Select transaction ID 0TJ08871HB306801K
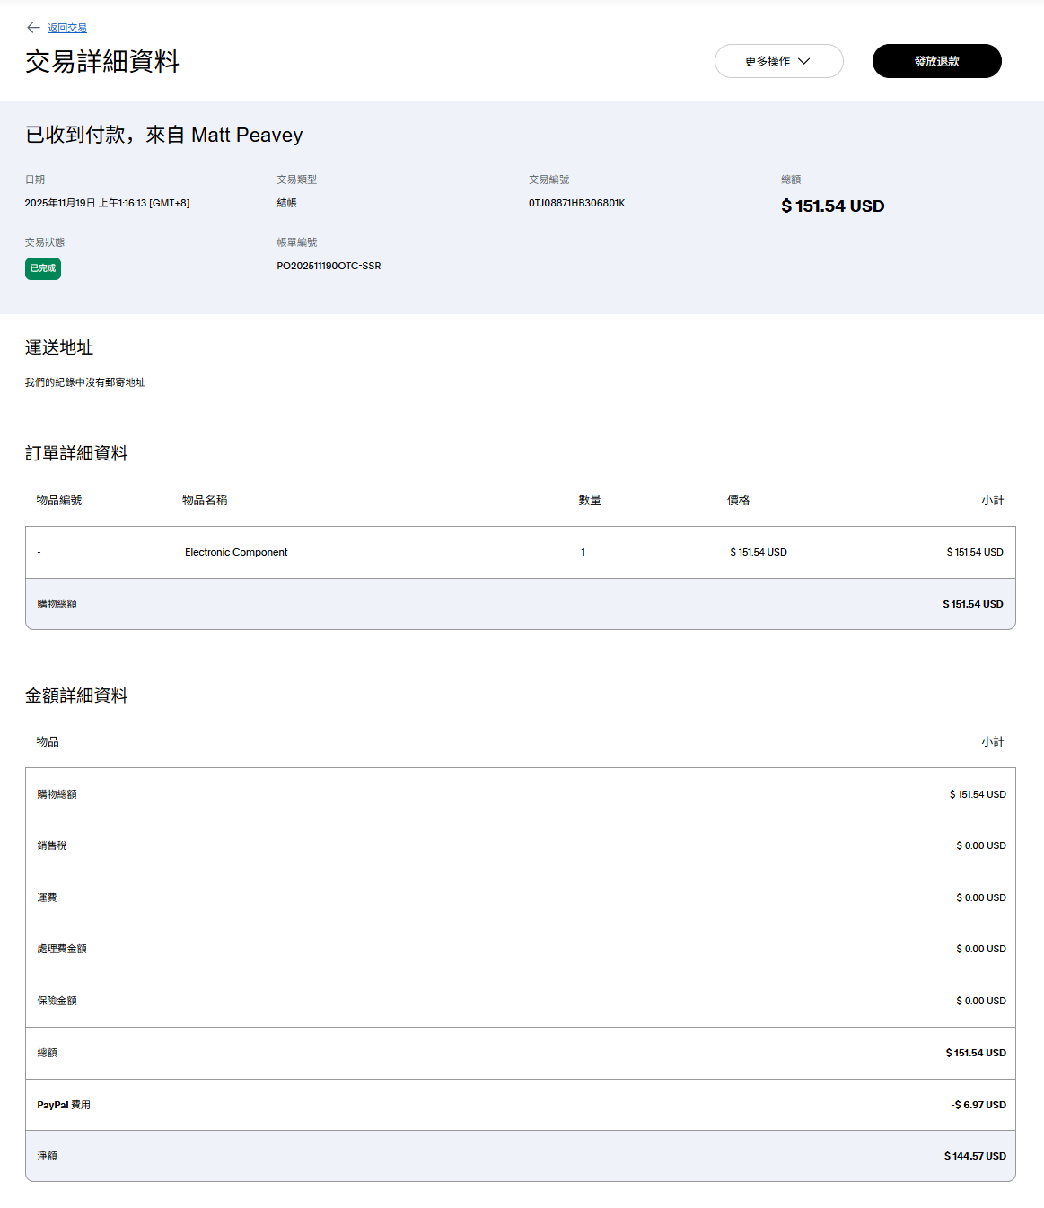 pos(576,203)
